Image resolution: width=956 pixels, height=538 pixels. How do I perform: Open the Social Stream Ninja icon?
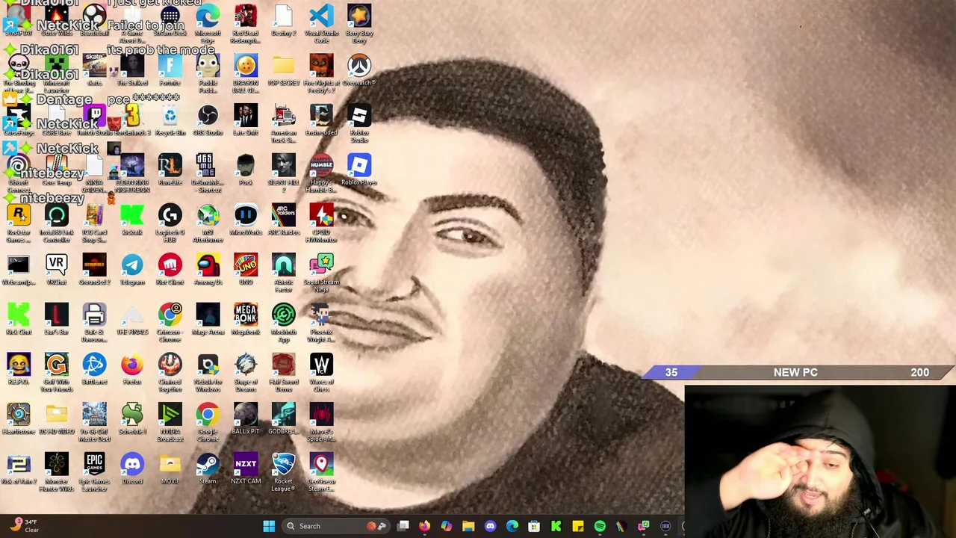321,273
